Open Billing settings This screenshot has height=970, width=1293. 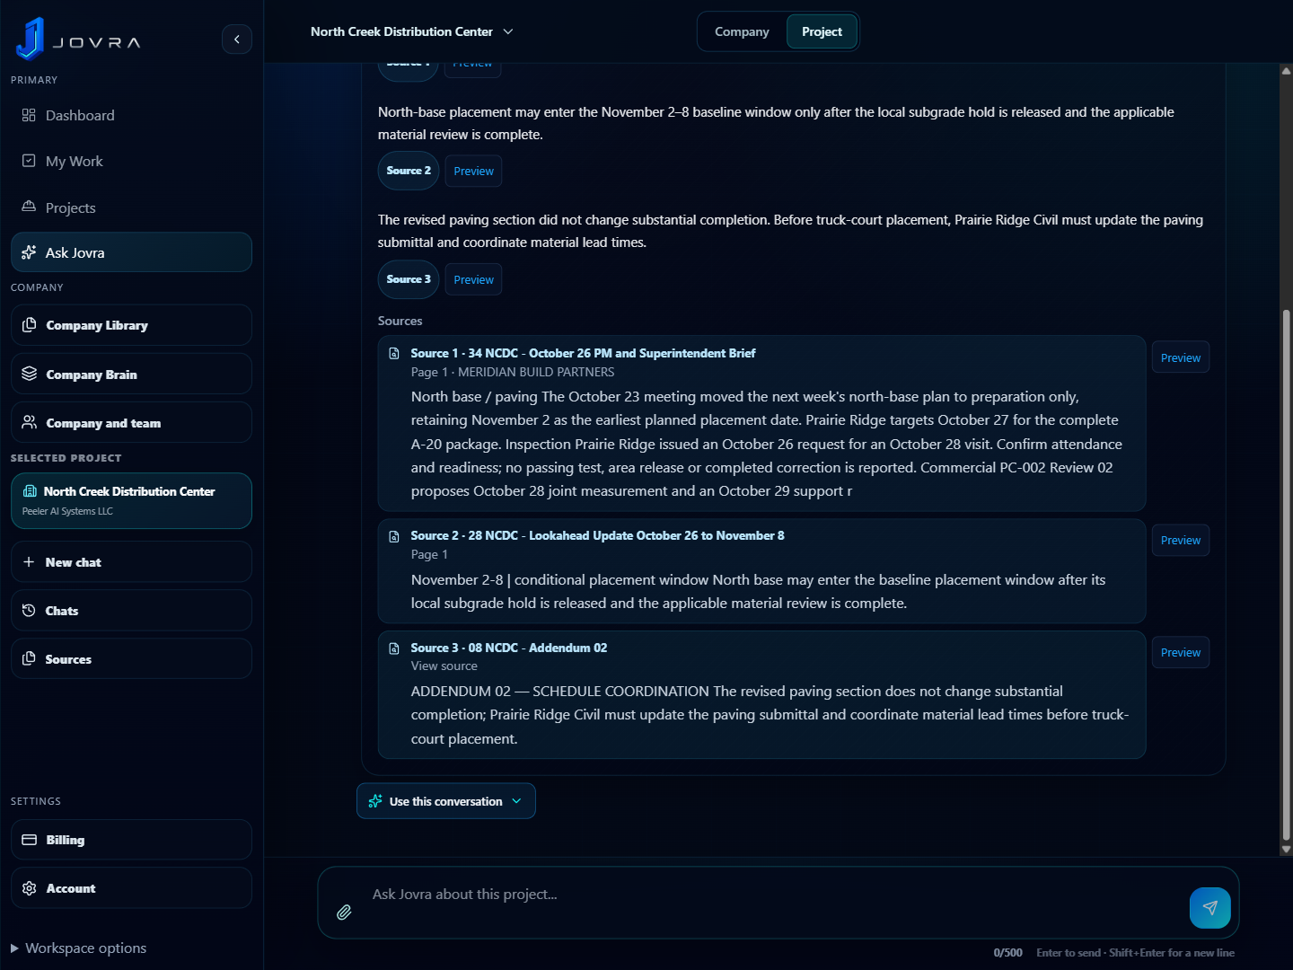pos(131,840)
